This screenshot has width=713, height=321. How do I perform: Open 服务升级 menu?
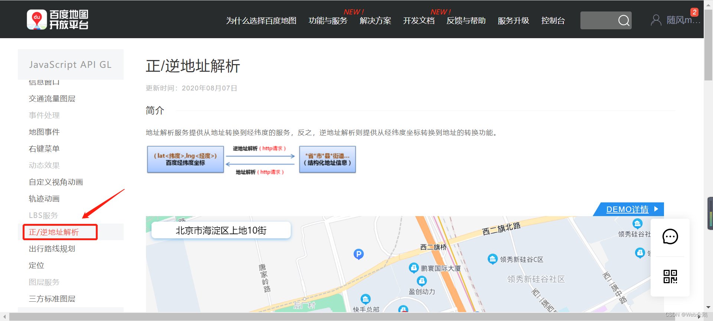coord(514,21)
